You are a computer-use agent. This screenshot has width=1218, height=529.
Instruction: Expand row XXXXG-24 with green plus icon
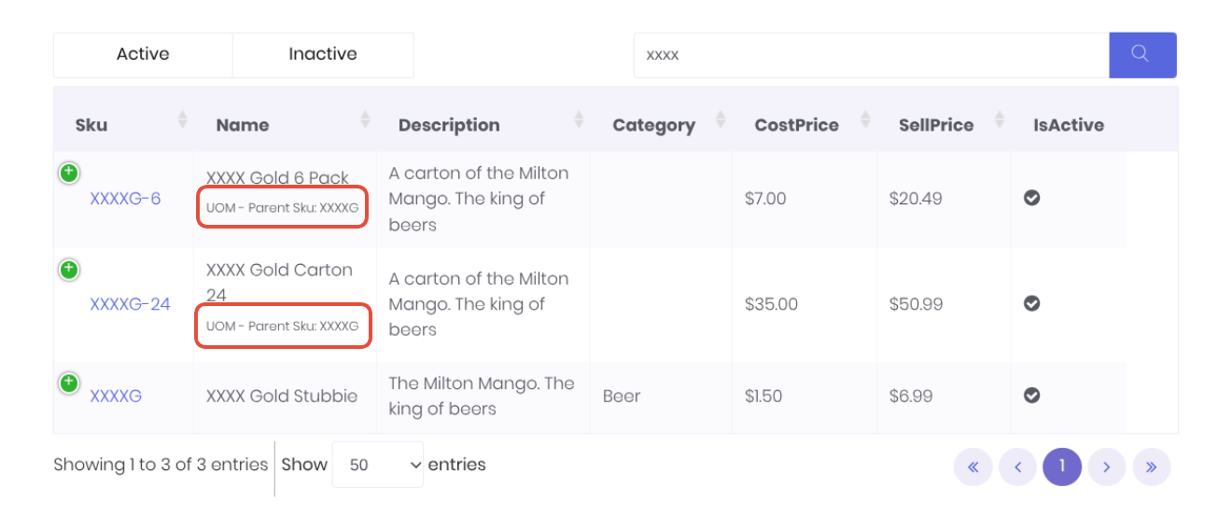(x=69, y=271)
